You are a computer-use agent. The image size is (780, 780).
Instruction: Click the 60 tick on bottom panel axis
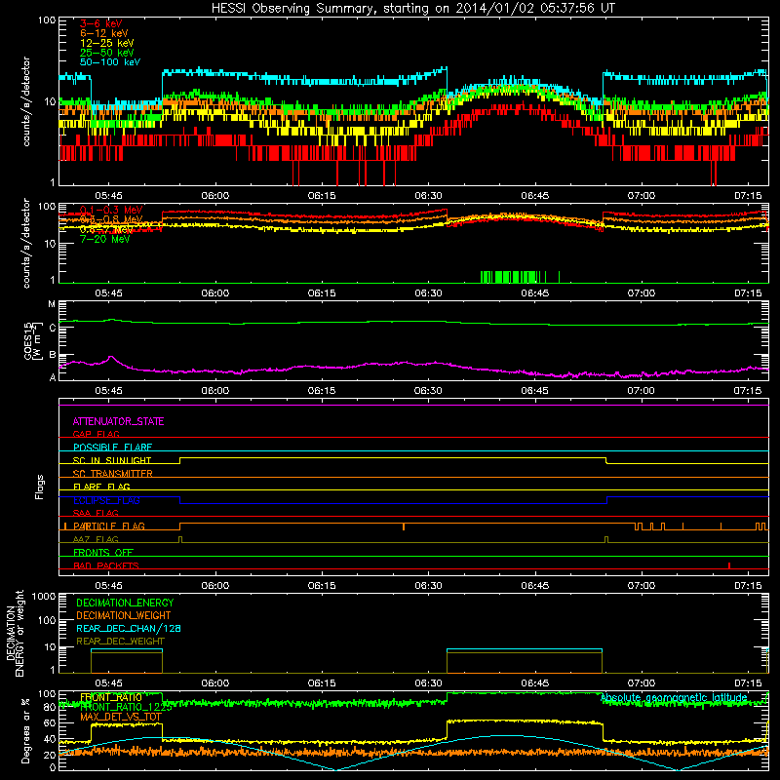[50, 722]
